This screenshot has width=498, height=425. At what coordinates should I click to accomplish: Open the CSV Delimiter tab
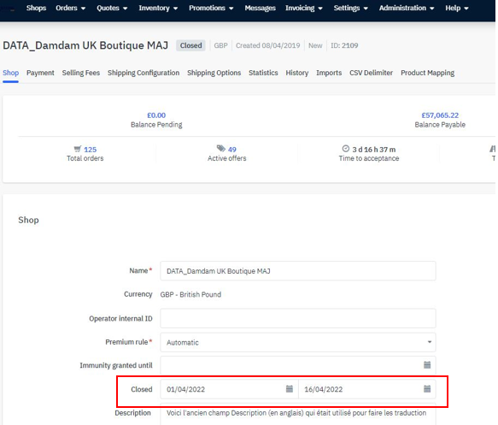click(372, 73)
